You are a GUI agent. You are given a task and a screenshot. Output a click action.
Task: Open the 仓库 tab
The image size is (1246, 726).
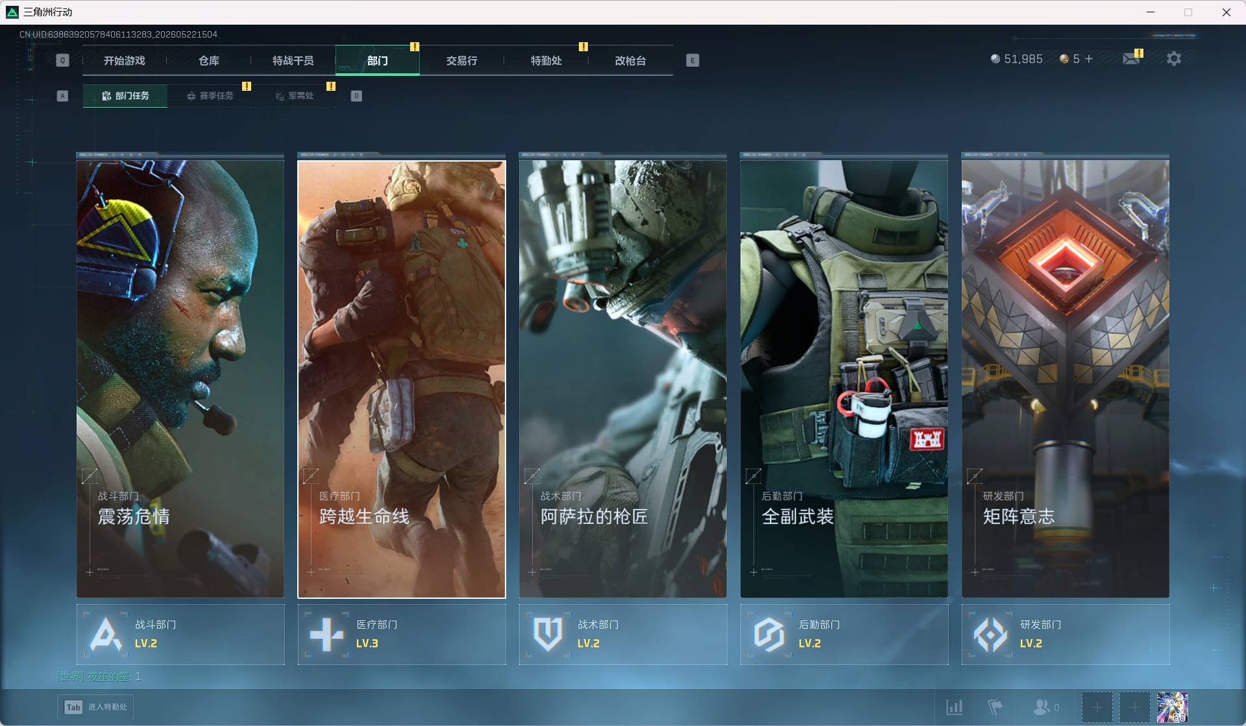click(x=209, y=60)
